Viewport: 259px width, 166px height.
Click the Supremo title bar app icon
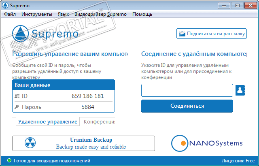(5, 5)
